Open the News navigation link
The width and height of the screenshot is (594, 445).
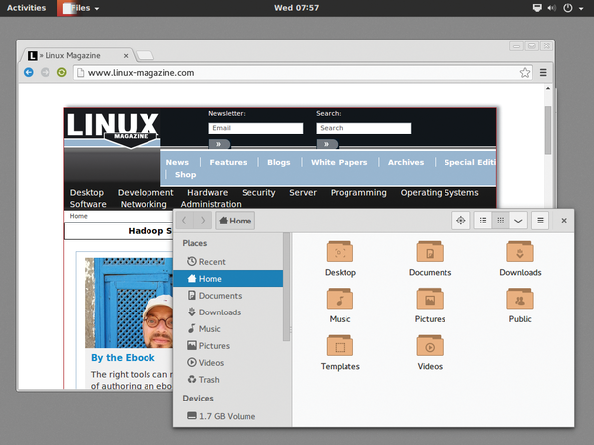[177, 162]
